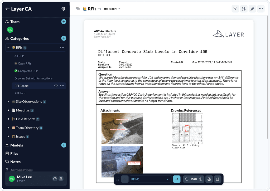Collapse the RFIs category chevron
Screen dimensions: 270x191
(x=8, y=47)
